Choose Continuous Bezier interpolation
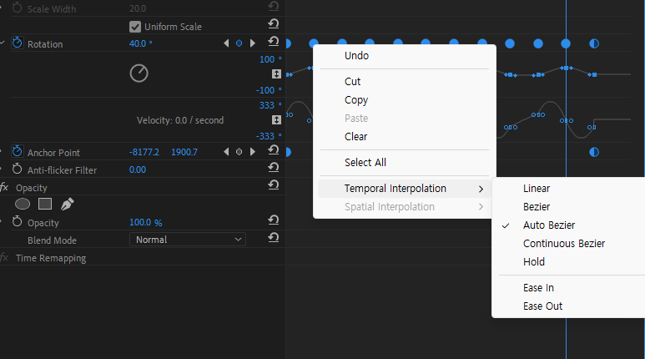The width and height of the screenshot is (645, 359). pyautogui.click(x=563, y=244)
